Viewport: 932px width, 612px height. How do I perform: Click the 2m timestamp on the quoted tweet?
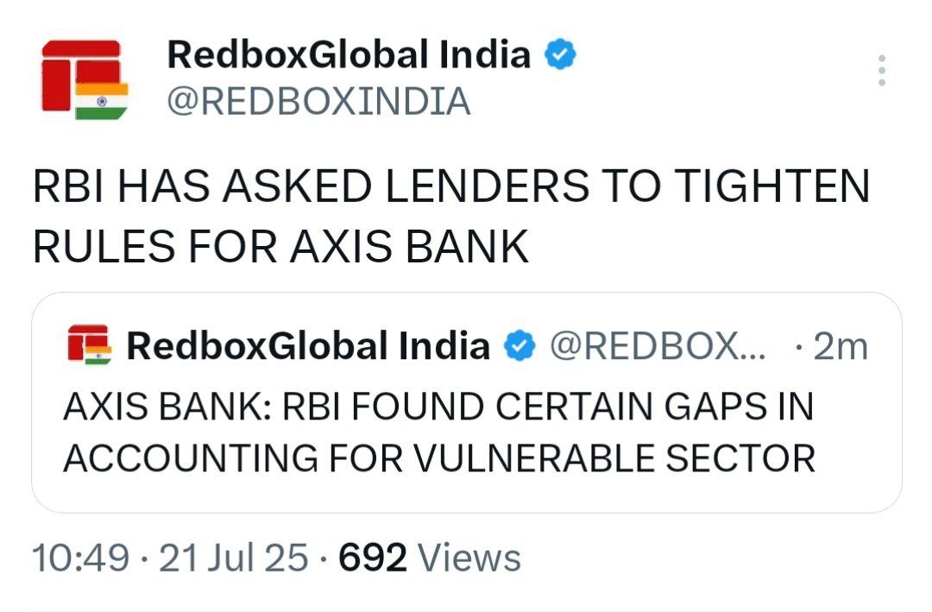[x=840, y=347]
